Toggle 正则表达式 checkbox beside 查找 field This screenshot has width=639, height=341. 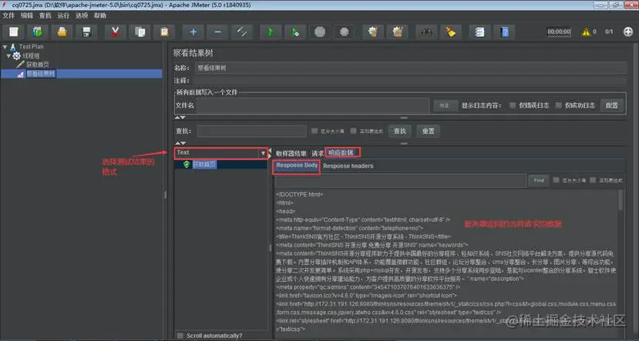coord(353,131)
